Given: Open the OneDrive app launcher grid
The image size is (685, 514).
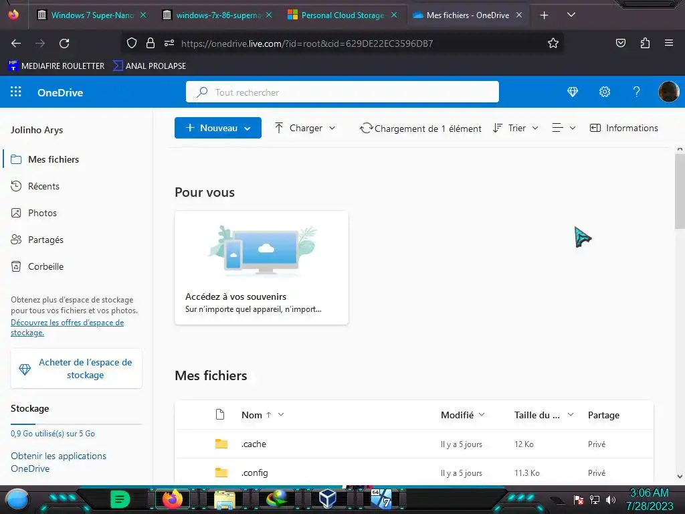Looking at the screenshot, I should (x=16, y=92).
